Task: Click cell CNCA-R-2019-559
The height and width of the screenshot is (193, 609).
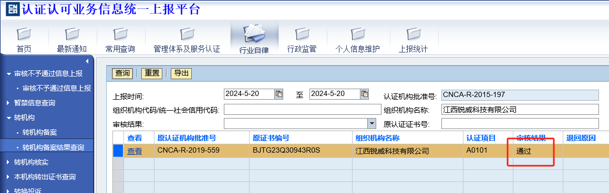Action: [x=202, y=151]
